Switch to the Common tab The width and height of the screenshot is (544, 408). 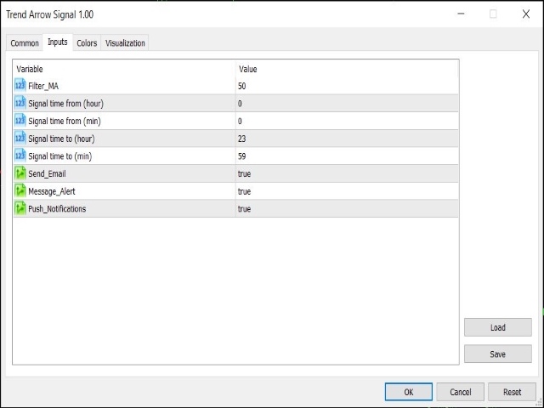pos(25,43)
